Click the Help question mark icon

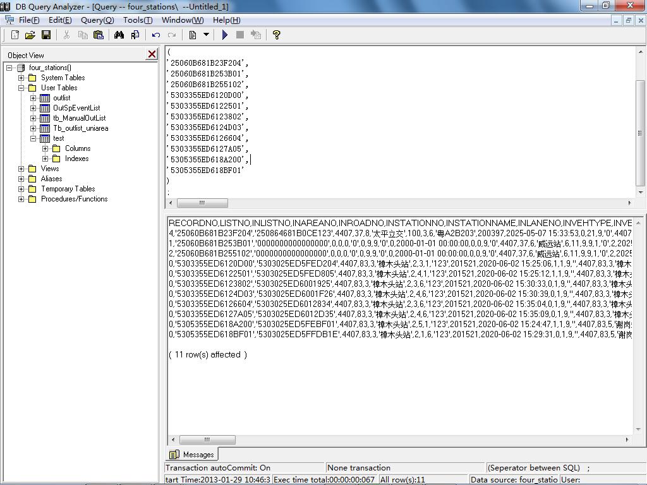[x=276, y=35]
